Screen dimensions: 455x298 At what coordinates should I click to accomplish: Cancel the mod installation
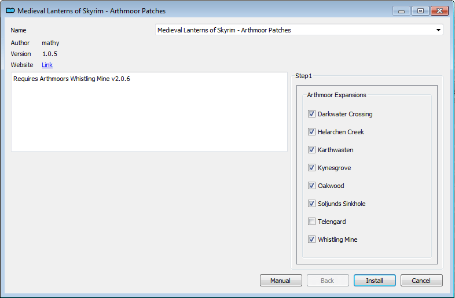[x=421, y=280]
